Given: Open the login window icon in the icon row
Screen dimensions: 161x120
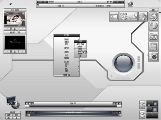Looking at the screenshot, I should 114,17.
